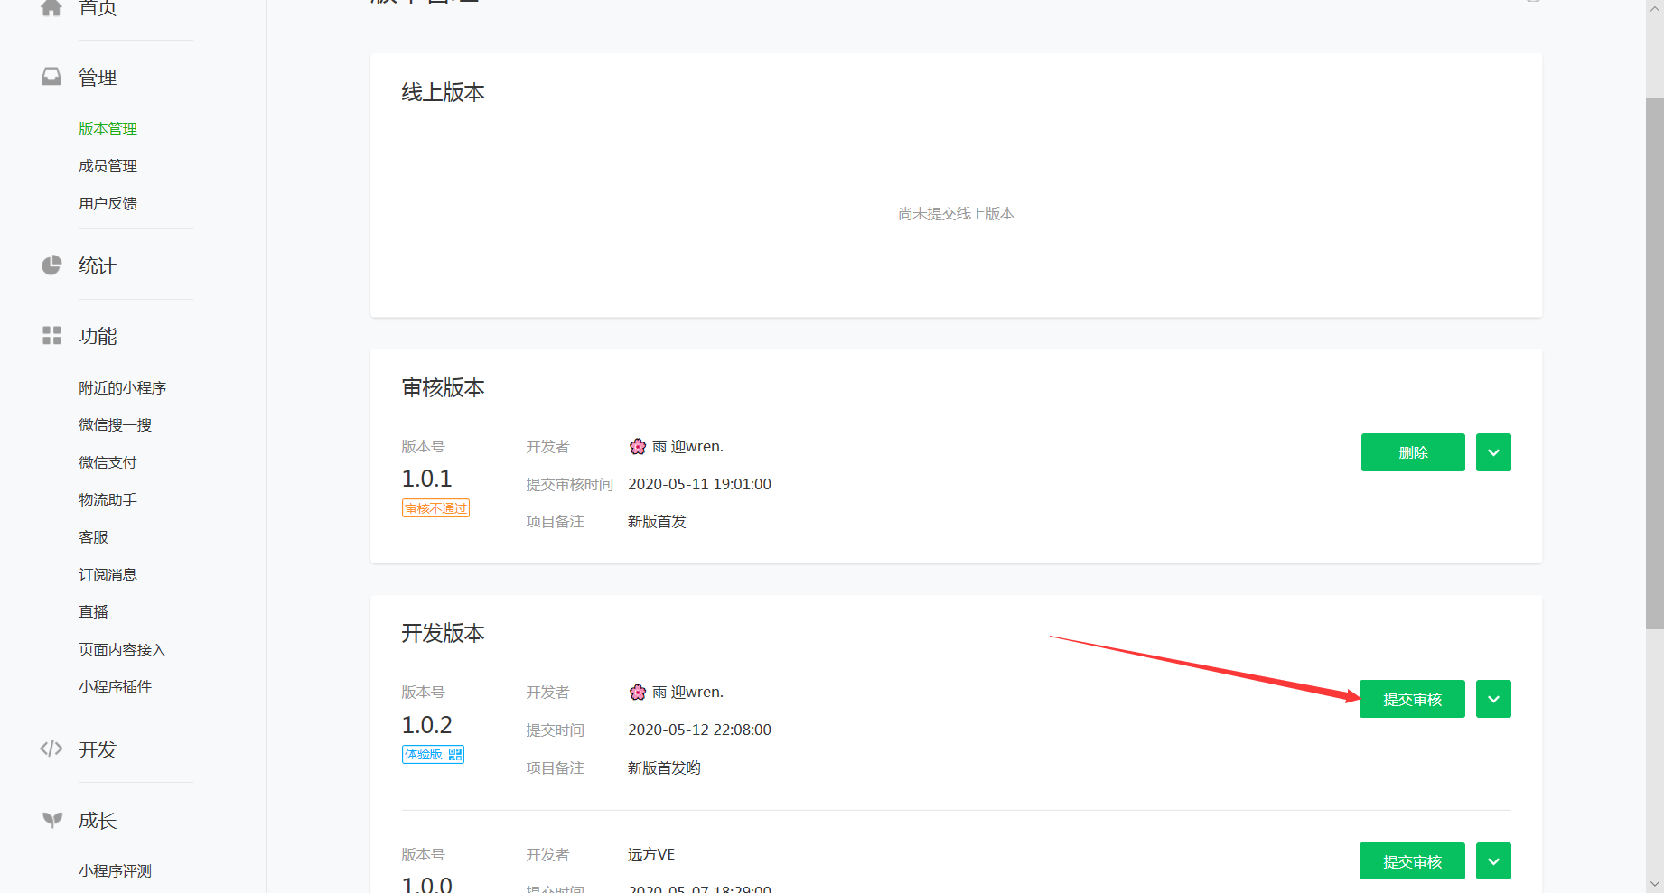1664x893 pixels.
Task: Click 提交审核 for version 1.0.2
Action: (x=1412, y=699)
